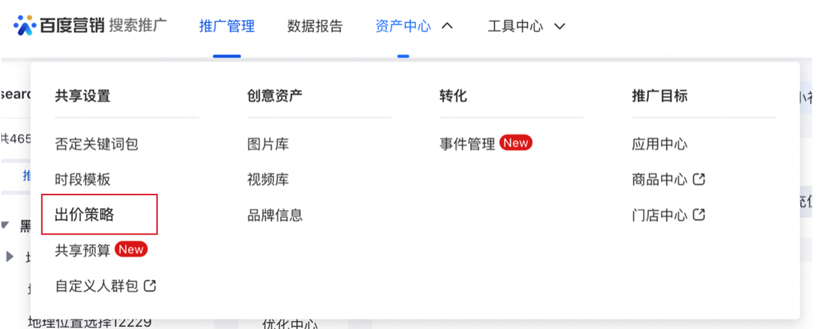Open the 数据报告 tab
Viewport: 819px width, 329px height.
point(315,27)
